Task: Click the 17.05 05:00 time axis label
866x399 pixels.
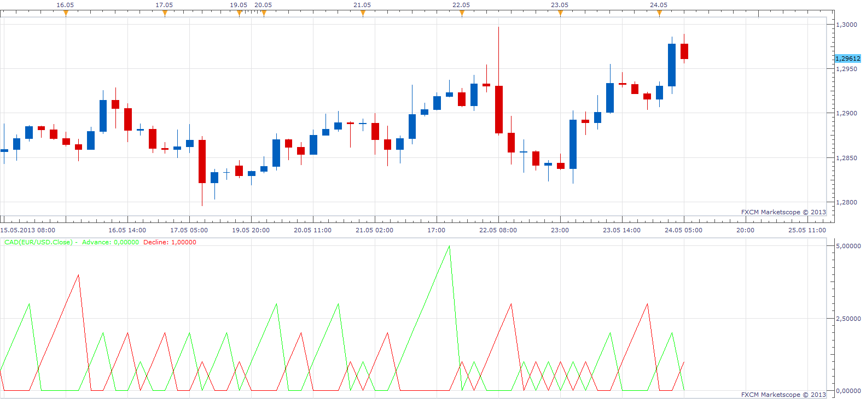Action: point(189,230)
